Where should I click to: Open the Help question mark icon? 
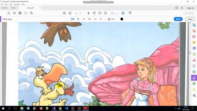coord(176,8)
